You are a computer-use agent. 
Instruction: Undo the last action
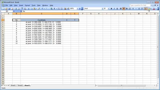(x=42, y=9)
